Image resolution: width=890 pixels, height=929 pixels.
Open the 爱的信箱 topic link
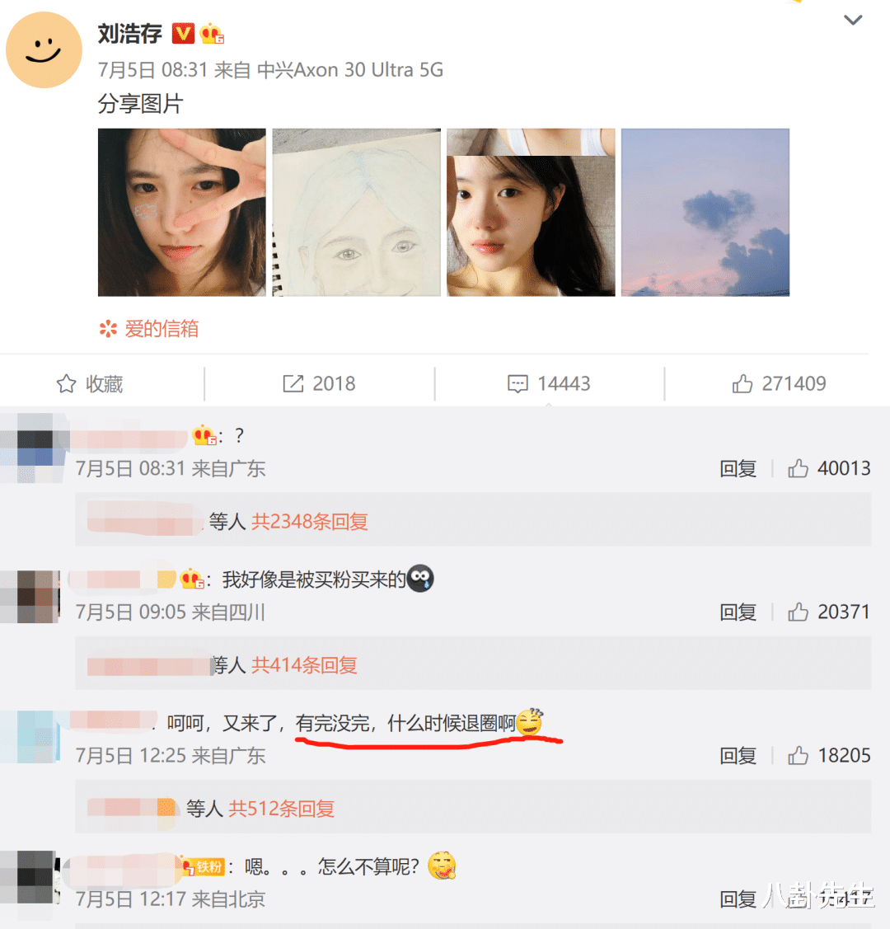(x=161, y=329)
